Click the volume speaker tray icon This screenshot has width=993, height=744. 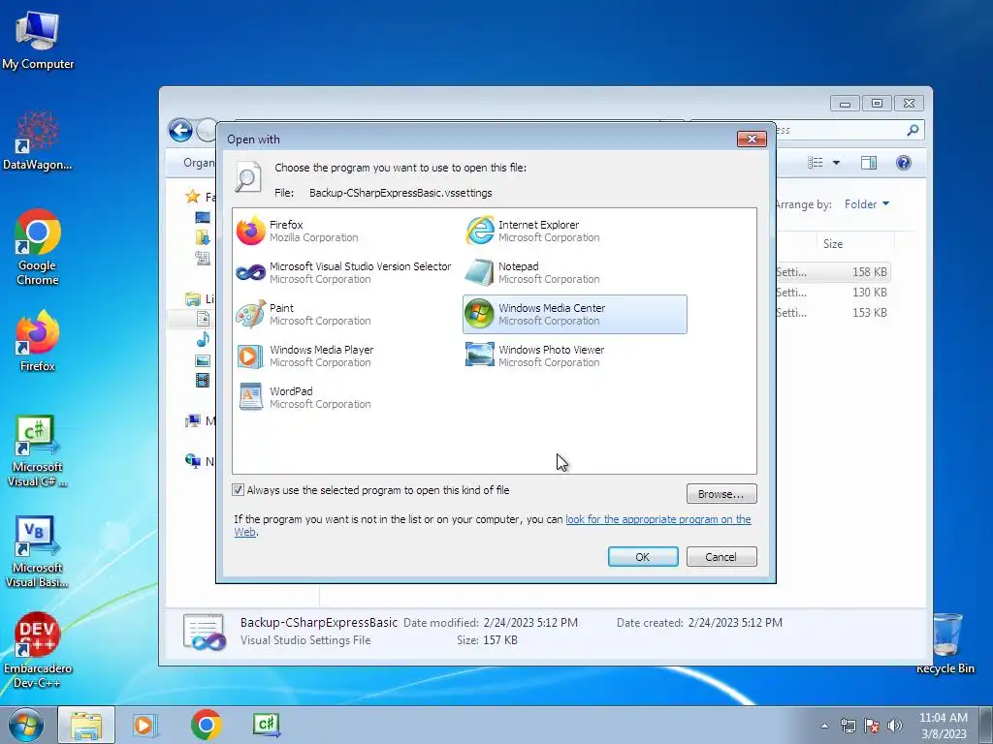(894, 726)
